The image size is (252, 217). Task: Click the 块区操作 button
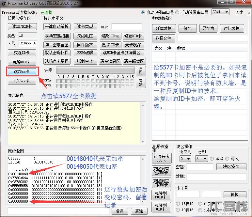click(231, 166)
